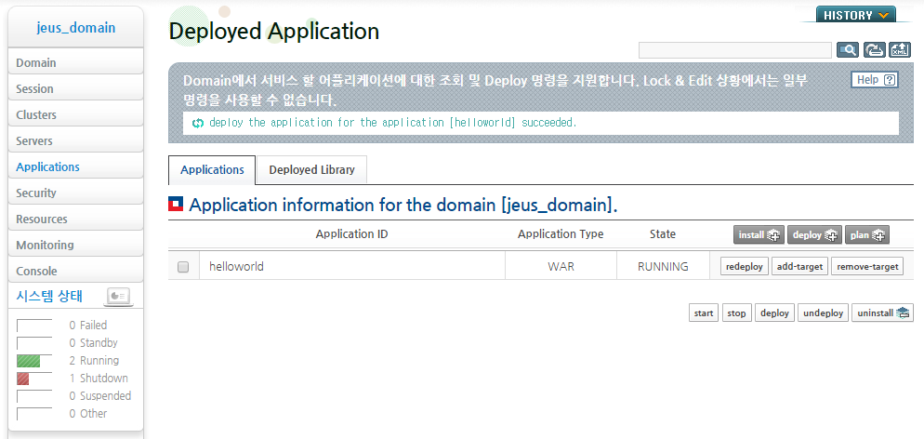This screenshot has height=439, width=924.
Task: Open the Monitoring menu item
Action: click(x=75, y=245)
